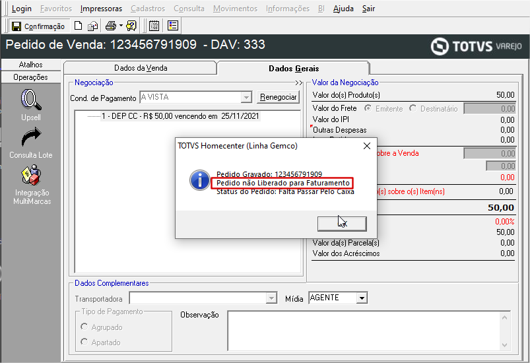Screen dimensions: 530x363
Task: Click the dialog confirmation button
Action: [x=342, y=224]
